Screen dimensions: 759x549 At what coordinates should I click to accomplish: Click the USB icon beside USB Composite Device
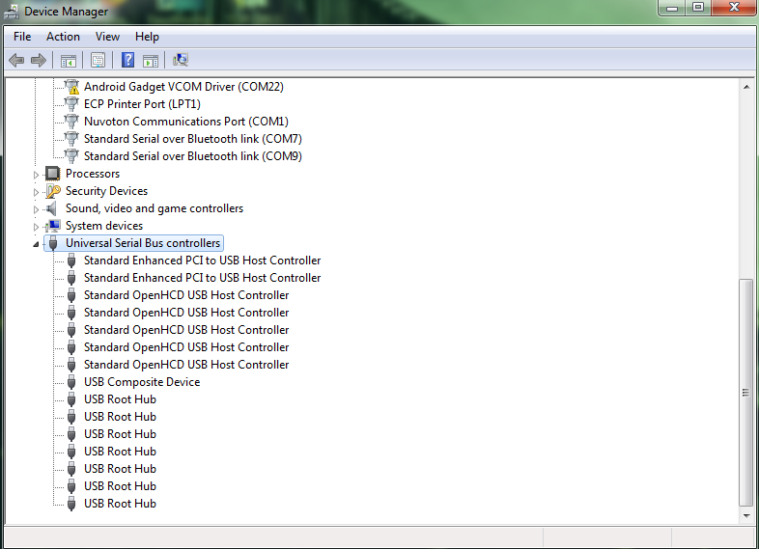[71, 382]
